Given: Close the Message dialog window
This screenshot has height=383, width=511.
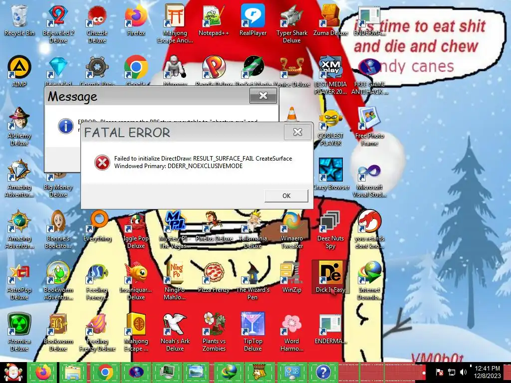Looking at the screenshot, I should coord(263,95).
